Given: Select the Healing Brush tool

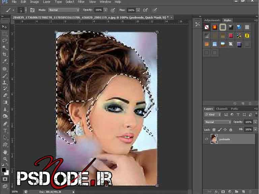Looking at the screenshot, I should click(x=5, y=69).
